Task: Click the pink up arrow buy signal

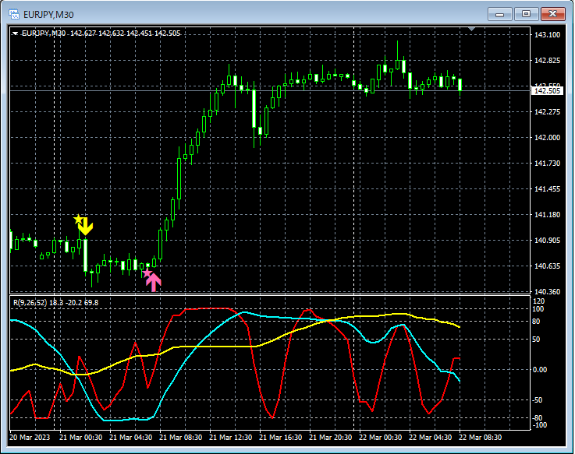Action: (x=154, y=282)
